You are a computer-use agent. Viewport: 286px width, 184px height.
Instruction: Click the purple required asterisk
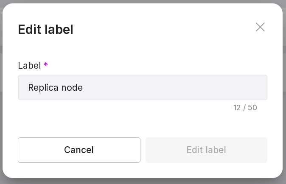click(x=46, y=65)
